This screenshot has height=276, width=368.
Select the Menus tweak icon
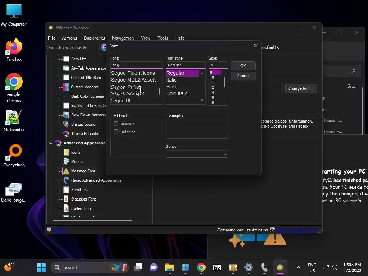[66, 162]
